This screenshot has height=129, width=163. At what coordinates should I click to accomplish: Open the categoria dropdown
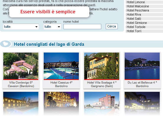click(x=52, y=27)
